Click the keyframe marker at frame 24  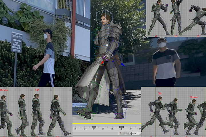point(94,127)
